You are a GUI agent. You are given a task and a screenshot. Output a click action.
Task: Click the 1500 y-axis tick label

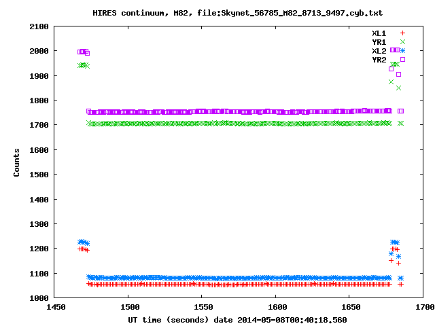point(39,175)
